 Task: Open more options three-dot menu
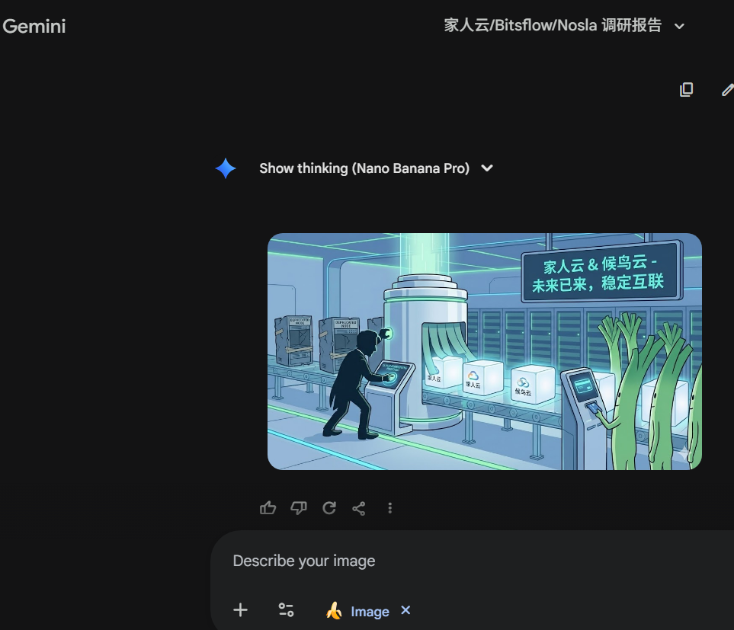point(390,508)
